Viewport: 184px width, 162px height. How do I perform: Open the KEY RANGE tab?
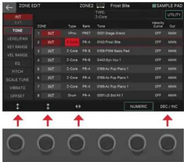(x=18, y=47)
